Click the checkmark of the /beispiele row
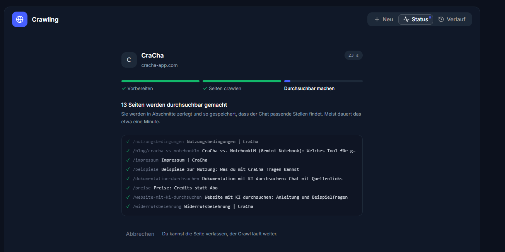 pos(128,169)
